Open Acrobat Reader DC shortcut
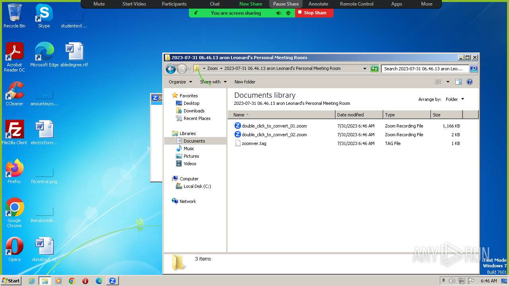This screenshot has width=509, height=286. [x=14, y=57]
